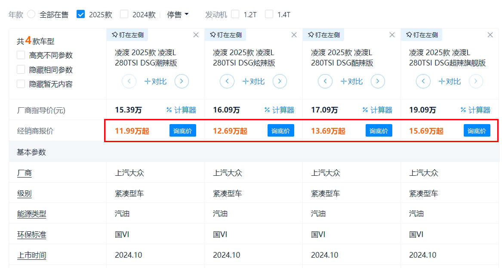The height and width of the screenshot is (268, 502).
Task: Open 凌渡L 280TSI DSG酷辣版 model title
Action: point(342,58)
